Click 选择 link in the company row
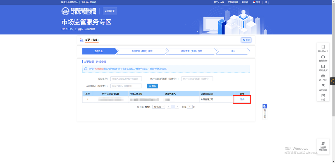Image resolution: width=335 pixels, height=163 pixels. click(242, 99)
